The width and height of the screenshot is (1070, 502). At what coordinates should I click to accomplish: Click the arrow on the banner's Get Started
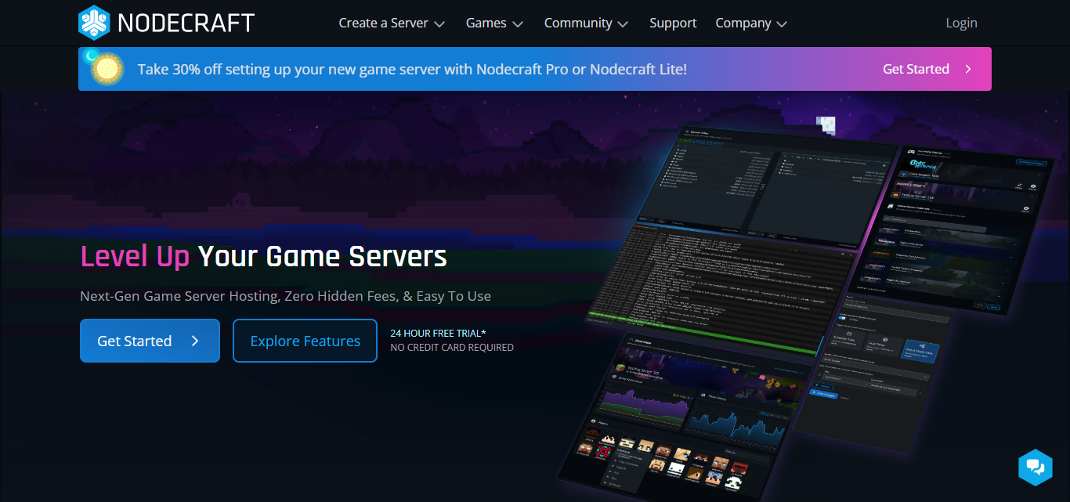pos(968,69)
